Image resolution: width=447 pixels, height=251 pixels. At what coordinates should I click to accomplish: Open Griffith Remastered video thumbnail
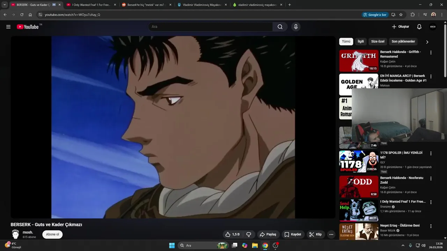359,61
